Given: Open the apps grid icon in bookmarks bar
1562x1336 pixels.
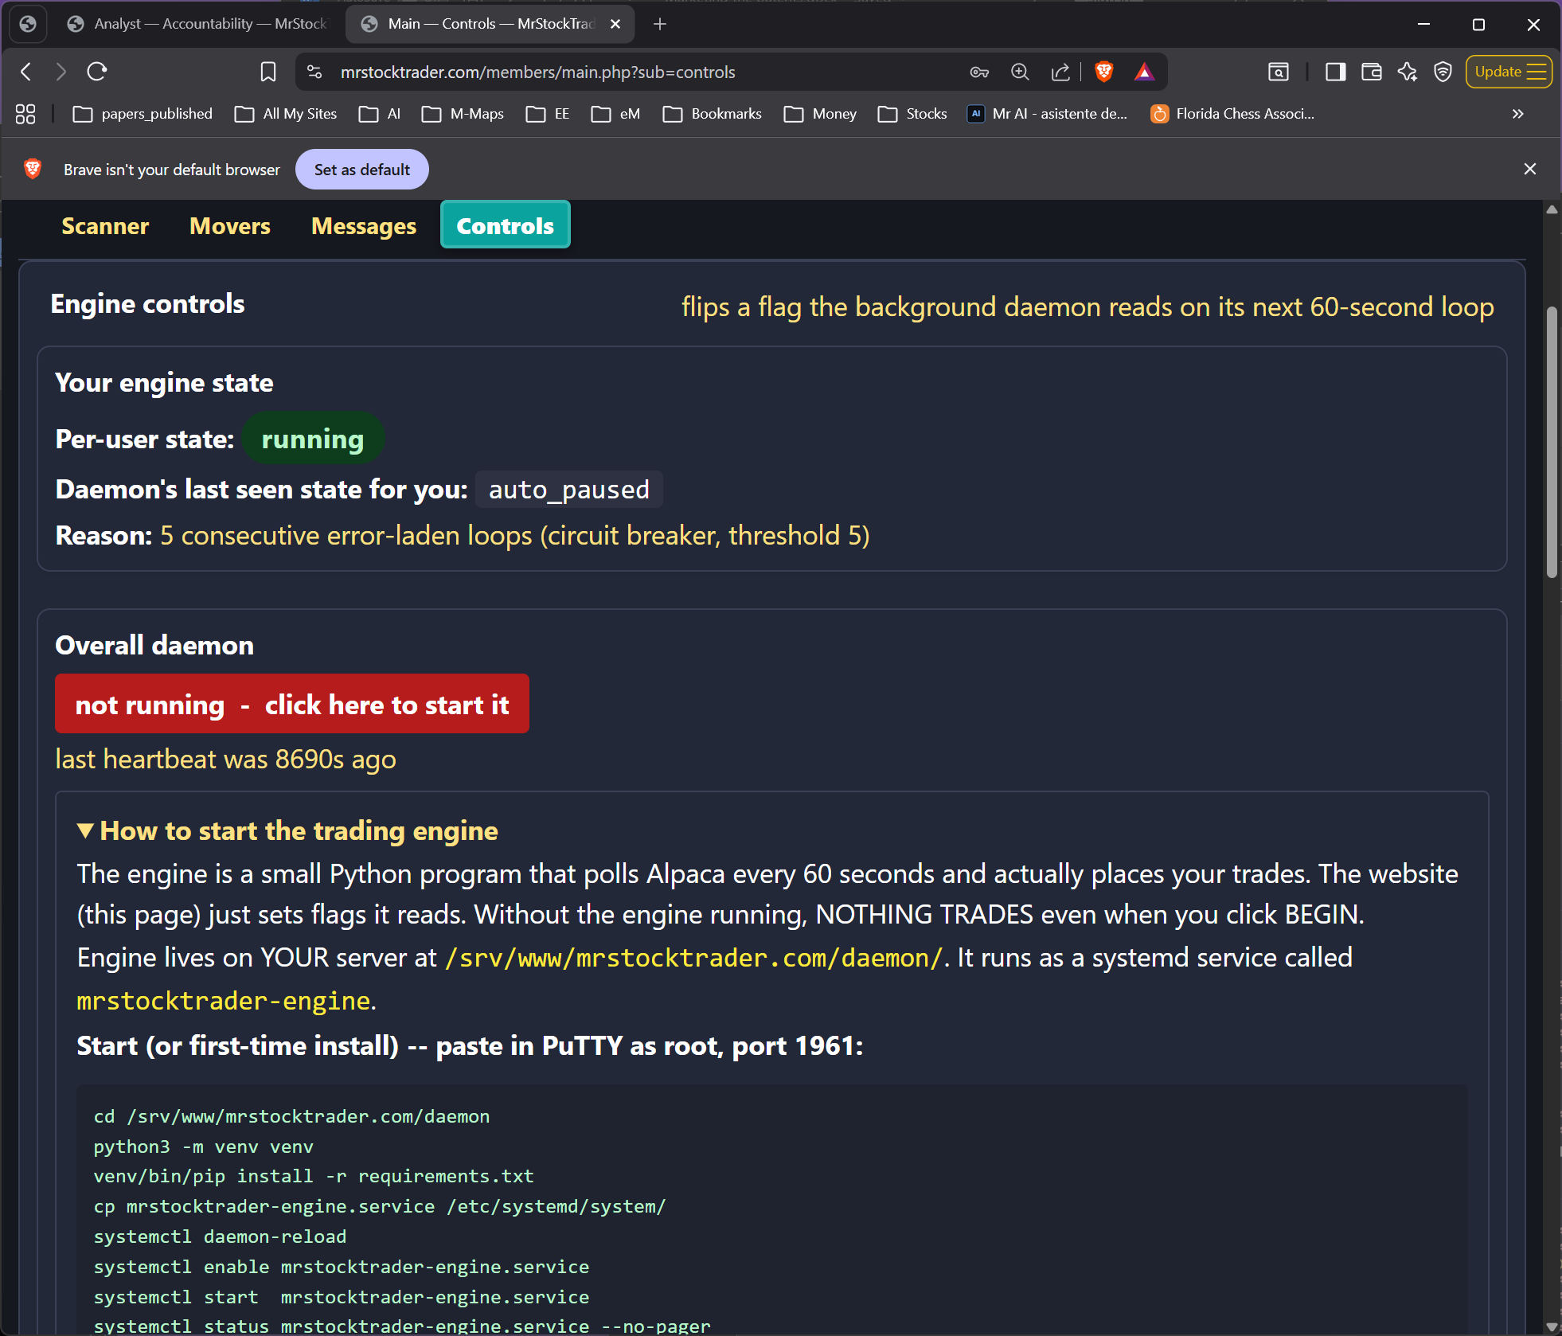Looking at the screenshot, I should coord(25,114).
